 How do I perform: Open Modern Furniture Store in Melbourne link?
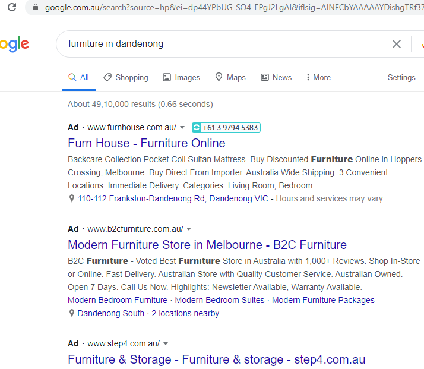[207, 245]
